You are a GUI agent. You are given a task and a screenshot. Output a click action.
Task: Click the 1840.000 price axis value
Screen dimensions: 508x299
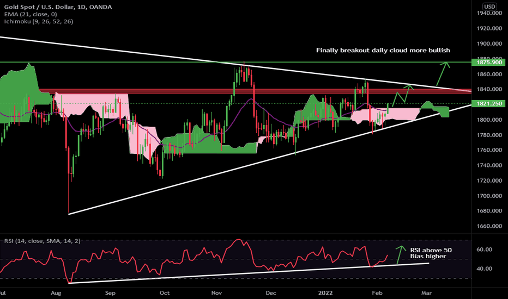coord(489,89)
